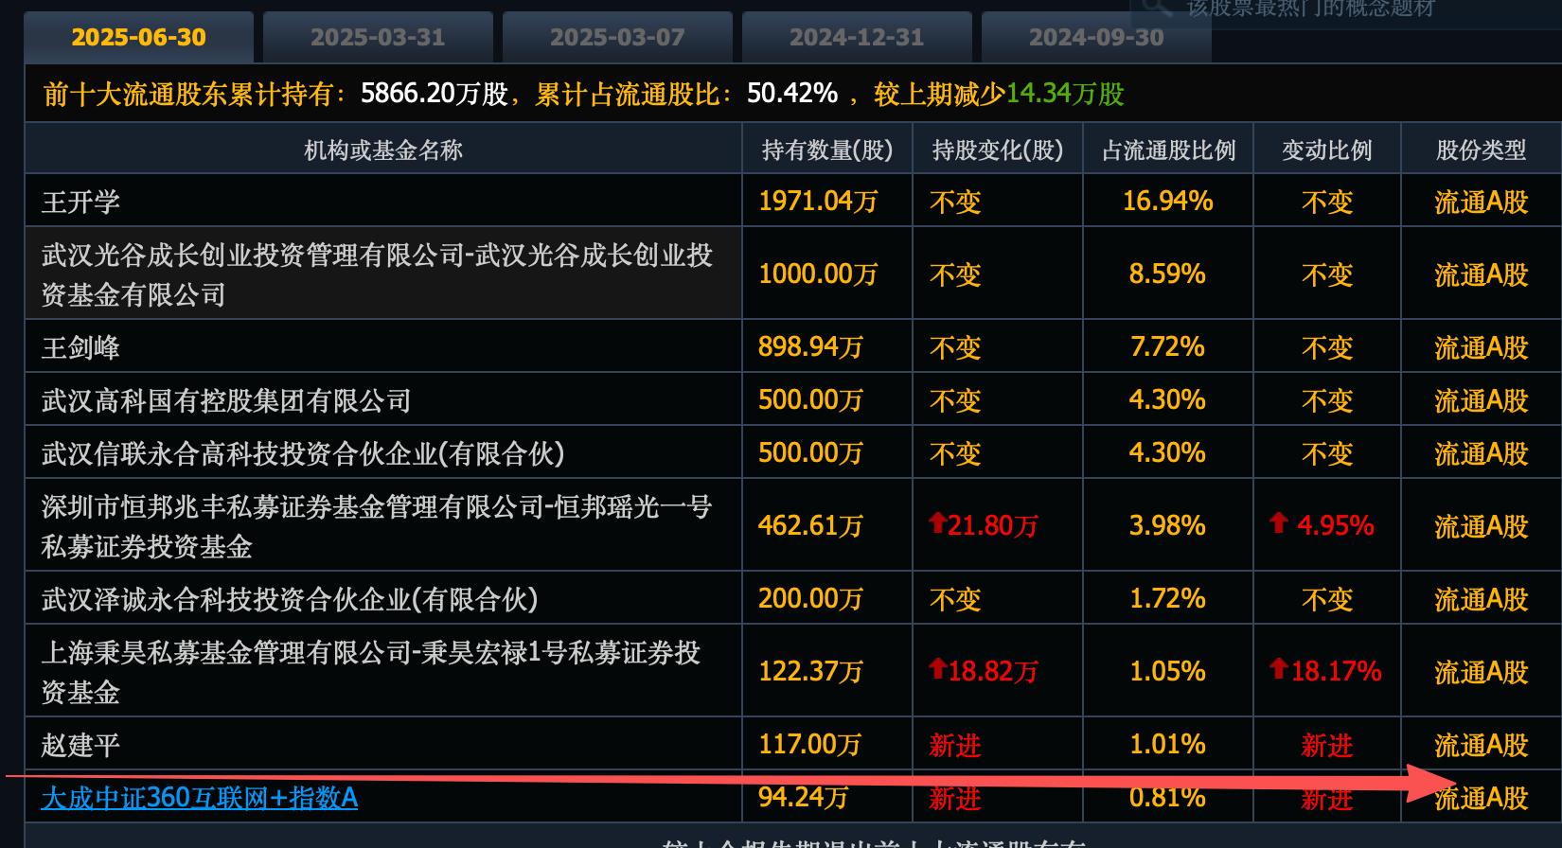The image size is (1562, 848).
Task: Click 流通A股 in the 王开学 row
Action: pos(1482,202)
